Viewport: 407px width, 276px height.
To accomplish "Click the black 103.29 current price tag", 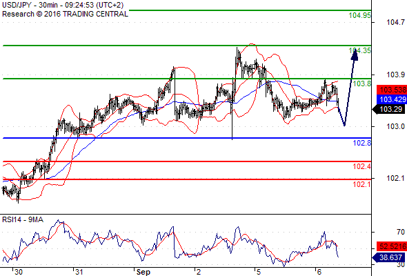I will 389,109.
